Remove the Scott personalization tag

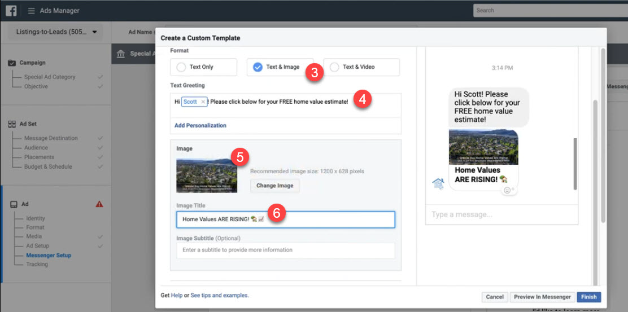click(203, 102)
